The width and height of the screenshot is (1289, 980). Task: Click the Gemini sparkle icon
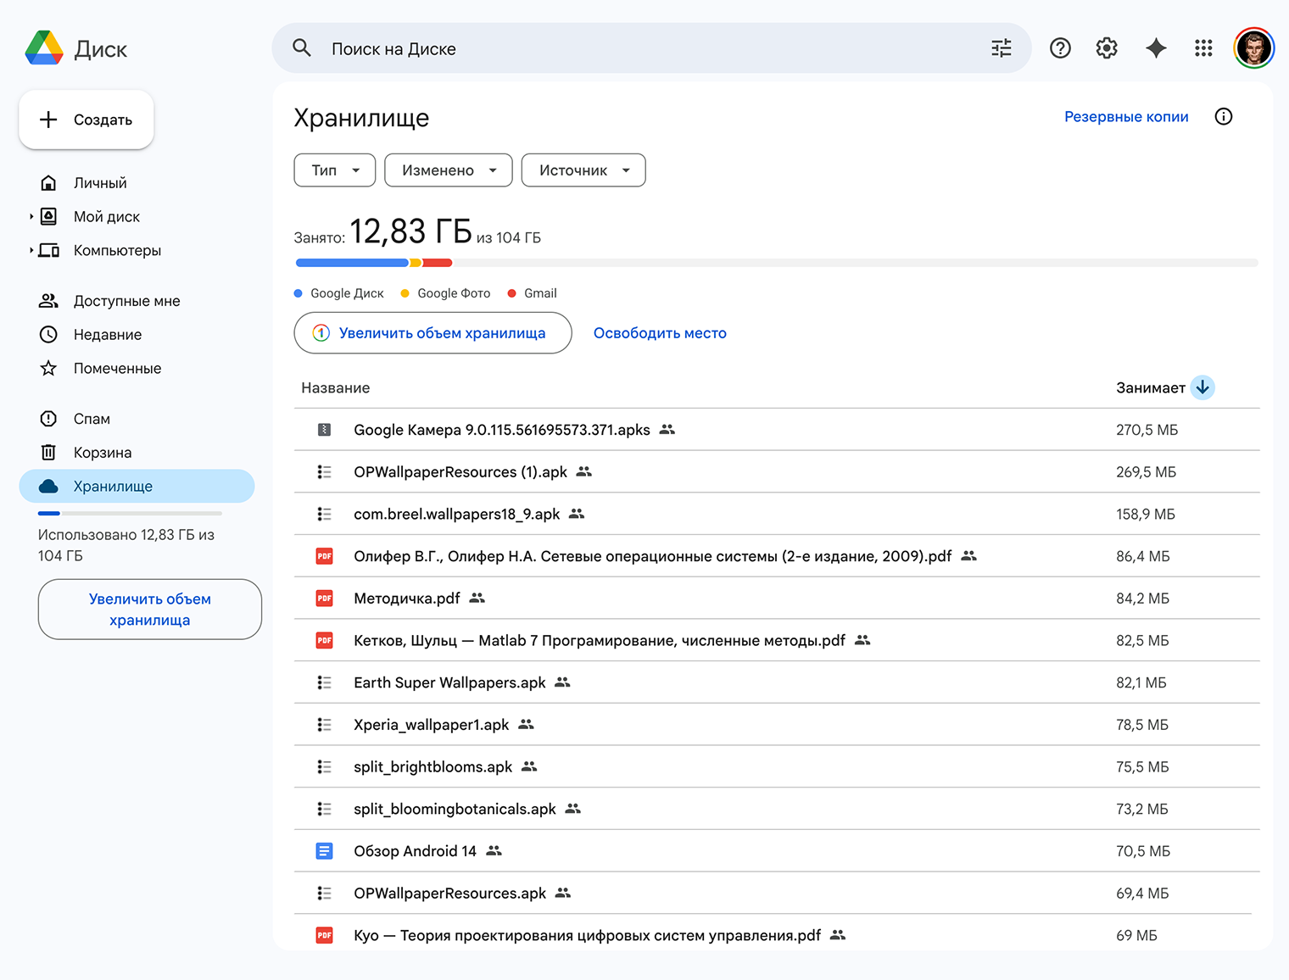[1155, 48]
